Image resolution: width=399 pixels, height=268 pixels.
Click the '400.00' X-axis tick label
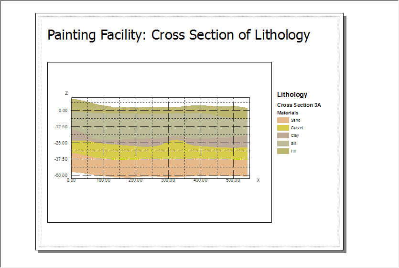click(x=201, y=180)
